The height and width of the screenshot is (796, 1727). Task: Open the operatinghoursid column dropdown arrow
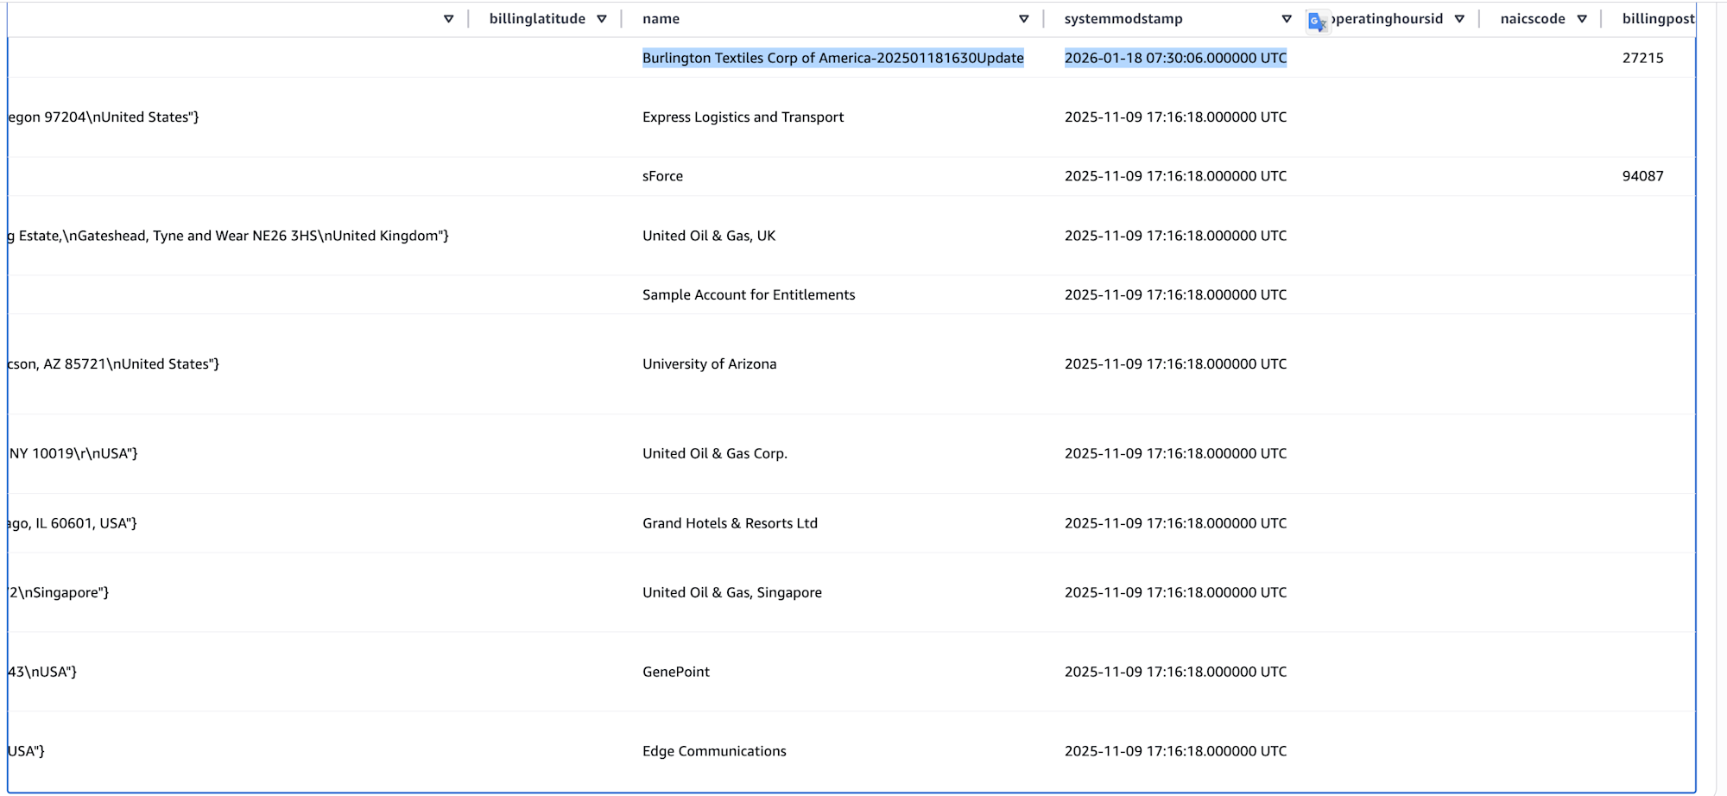pyautogui.click(x=1459, y=18)
